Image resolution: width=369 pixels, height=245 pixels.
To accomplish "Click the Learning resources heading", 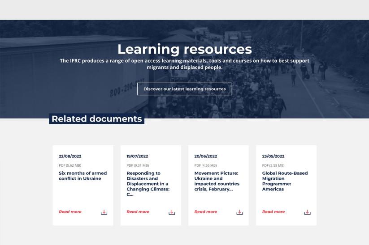I will tap(185, 49).
